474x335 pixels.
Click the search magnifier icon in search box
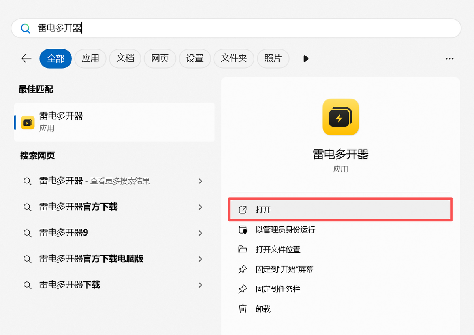tap(25, 28)
